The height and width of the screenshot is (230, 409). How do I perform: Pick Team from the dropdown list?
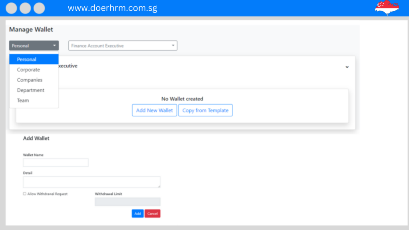coord(34,100)
